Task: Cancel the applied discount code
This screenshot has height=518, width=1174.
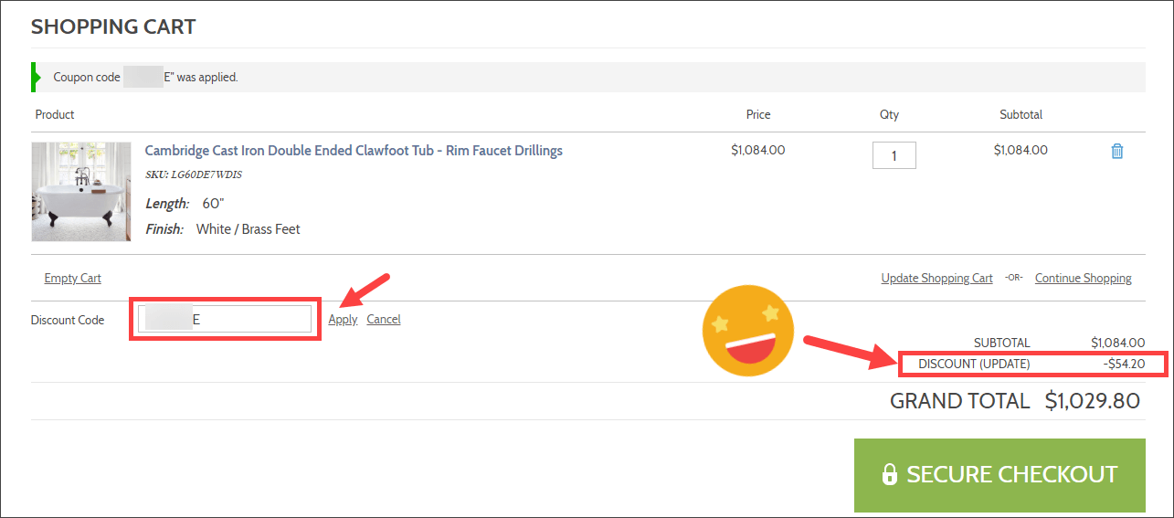Action: point(384,320)
